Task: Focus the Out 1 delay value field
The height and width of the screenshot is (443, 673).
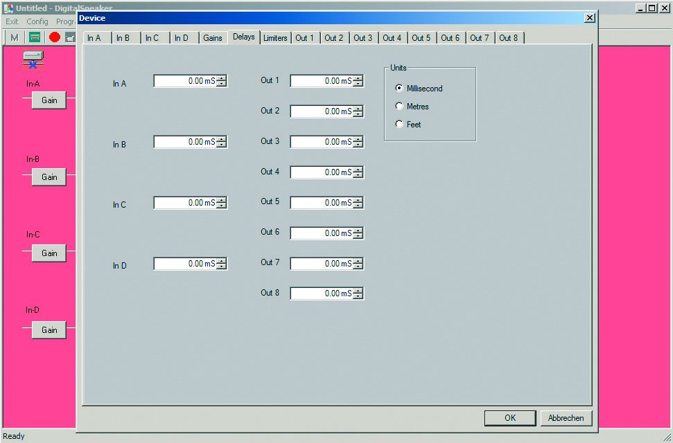Action: pyautogui.click(x=322, y=80)
